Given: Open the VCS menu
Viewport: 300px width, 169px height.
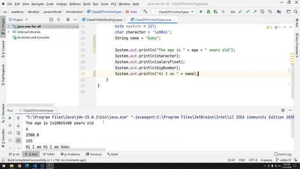Looking at the screenshot, I should 113,4.
